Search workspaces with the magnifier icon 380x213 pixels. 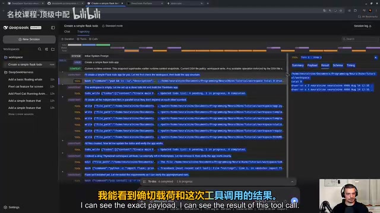(x=40, y=49)
